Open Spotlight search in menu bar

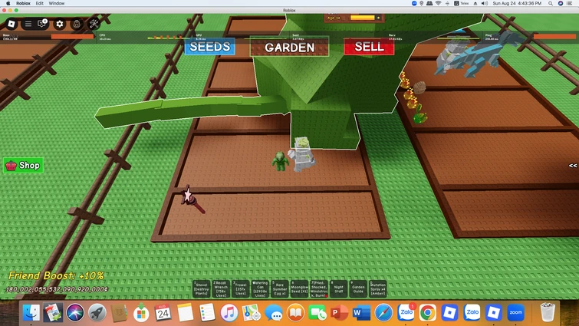pyautogui.click(x=551, y=3)
